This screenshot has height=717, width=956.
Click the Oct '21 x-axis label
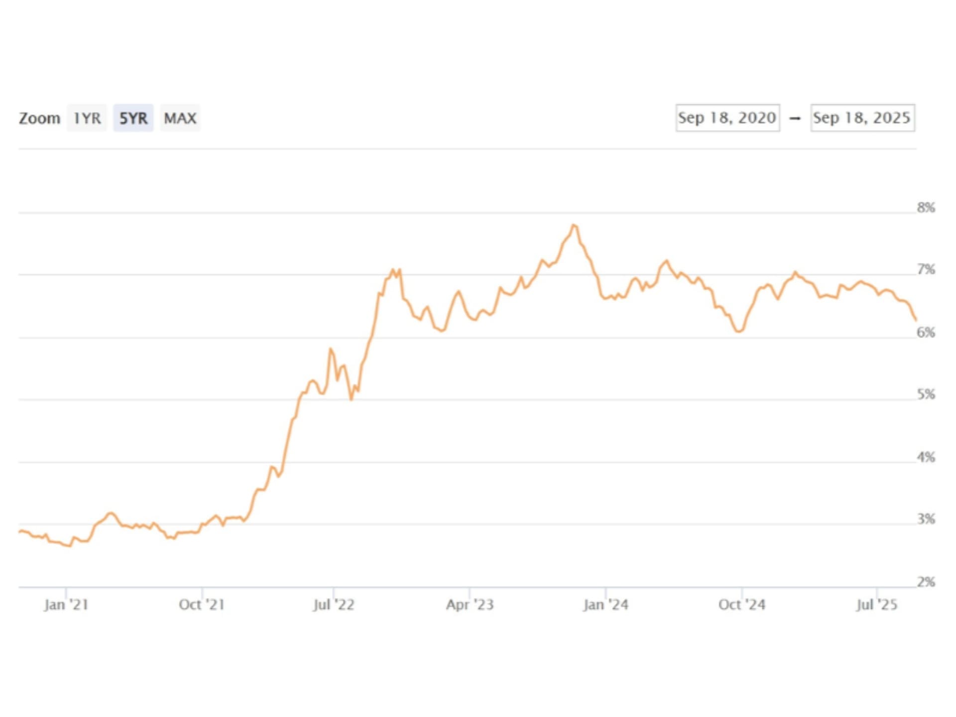202,604
